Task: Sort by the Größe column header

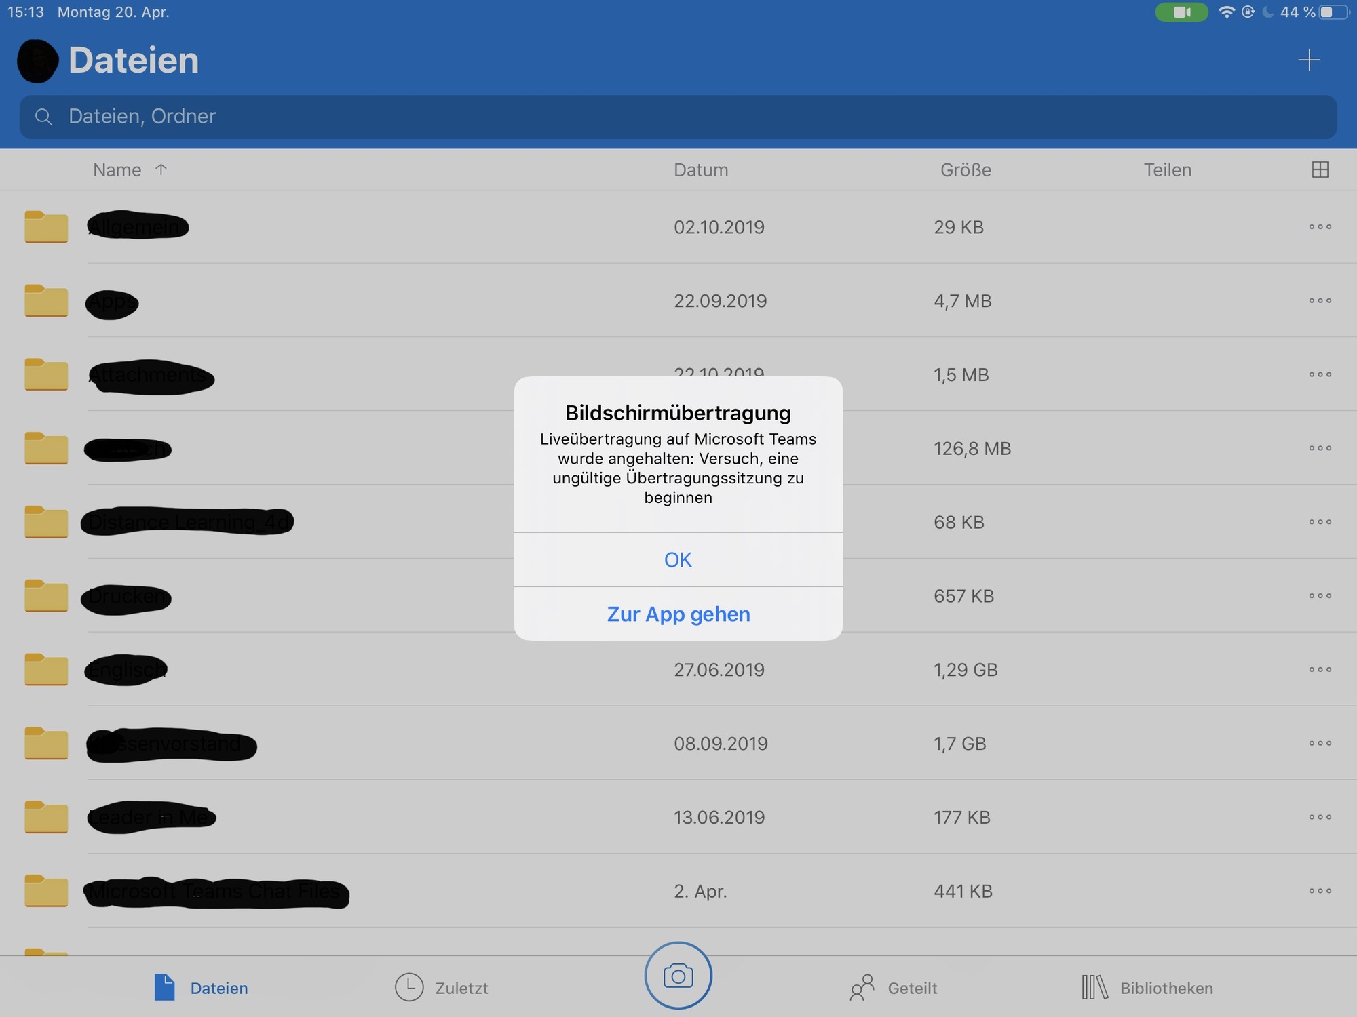Action: tap(966, 170)
